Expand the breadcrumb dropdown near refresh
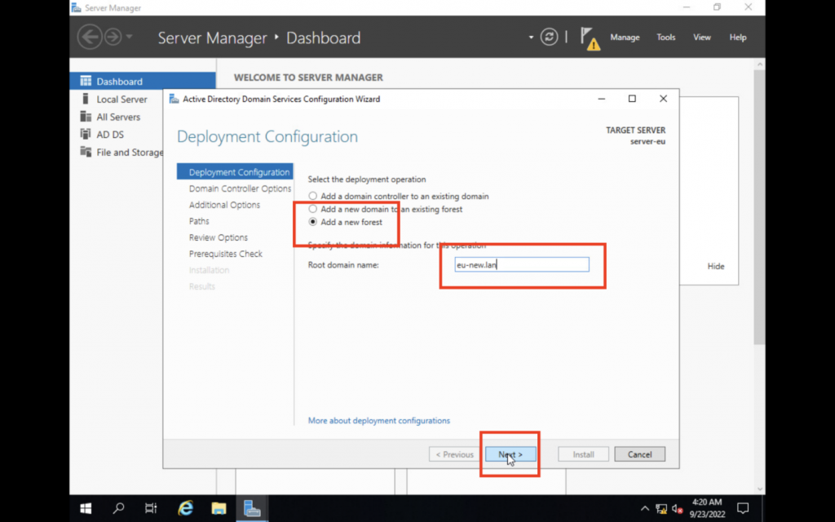 (x=531, y=38)
